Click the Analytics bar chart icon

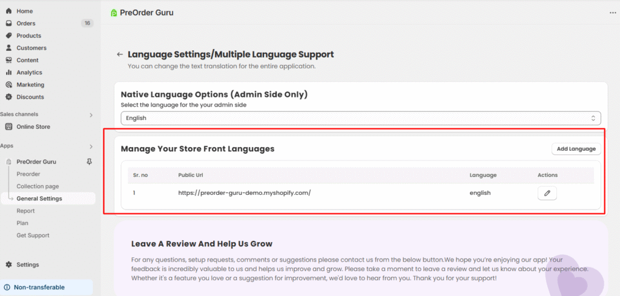(x=9, y=73)
